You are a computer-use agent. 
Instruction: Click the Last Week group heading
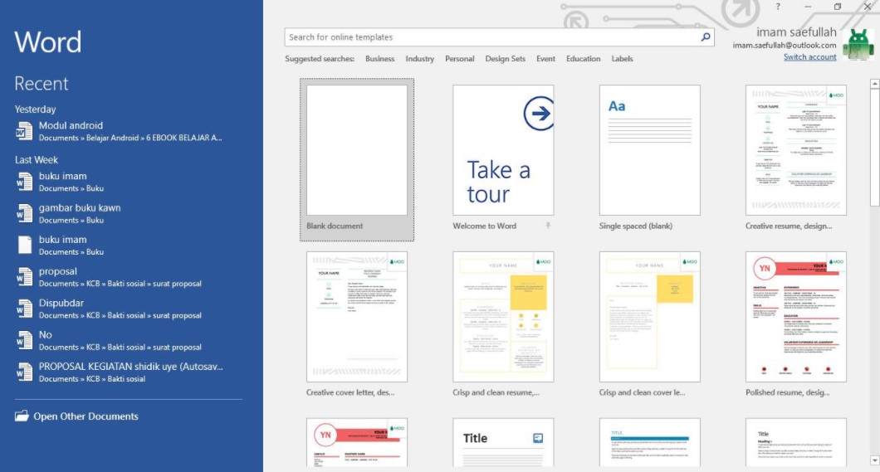(37, 160)
